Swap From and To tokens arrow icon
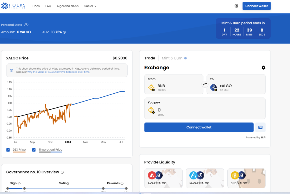The image size is (290, 194). coord(205,84)
